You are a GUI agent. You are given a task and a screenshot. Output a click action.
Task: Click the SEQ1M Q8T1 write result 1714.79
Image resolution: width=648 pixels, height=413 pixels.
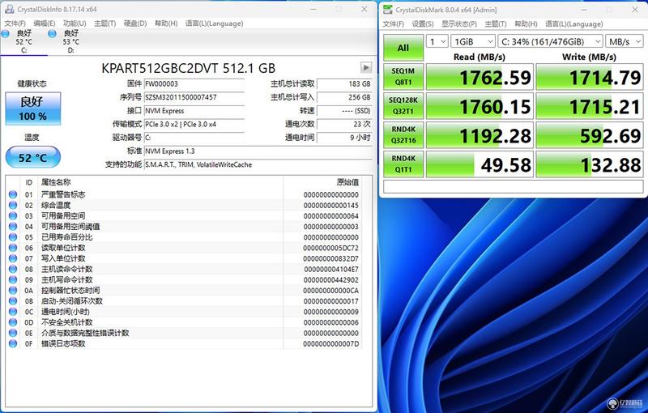pyautogui.click(x=590, y=77)
